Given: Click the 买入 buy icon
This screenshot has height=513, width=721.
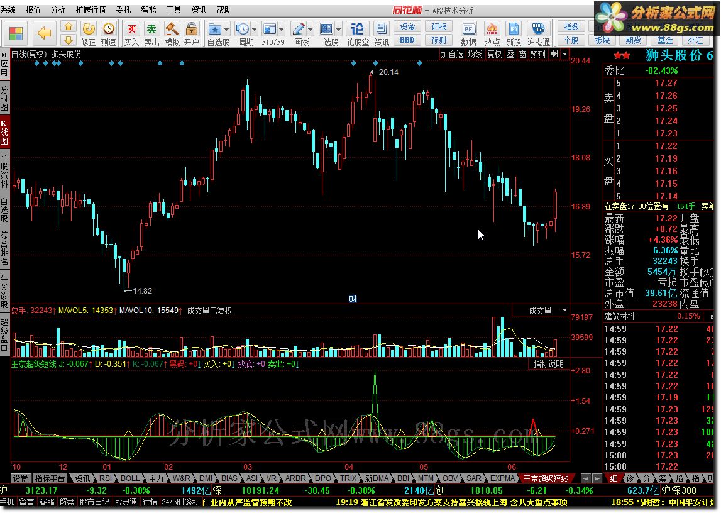Looking at the screenshot, I should pos(131,33).
